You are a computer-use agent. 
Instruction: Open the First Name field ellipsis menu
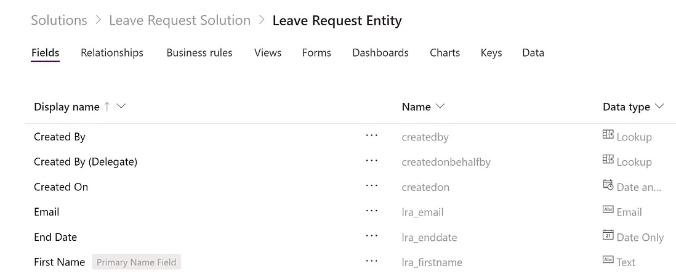coord(371,261)
